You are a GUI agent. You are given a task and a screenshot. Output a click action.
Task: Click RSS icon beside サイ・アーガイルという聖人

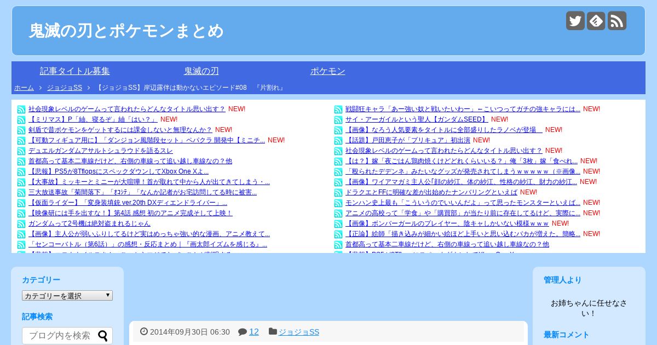pos(338,120)
